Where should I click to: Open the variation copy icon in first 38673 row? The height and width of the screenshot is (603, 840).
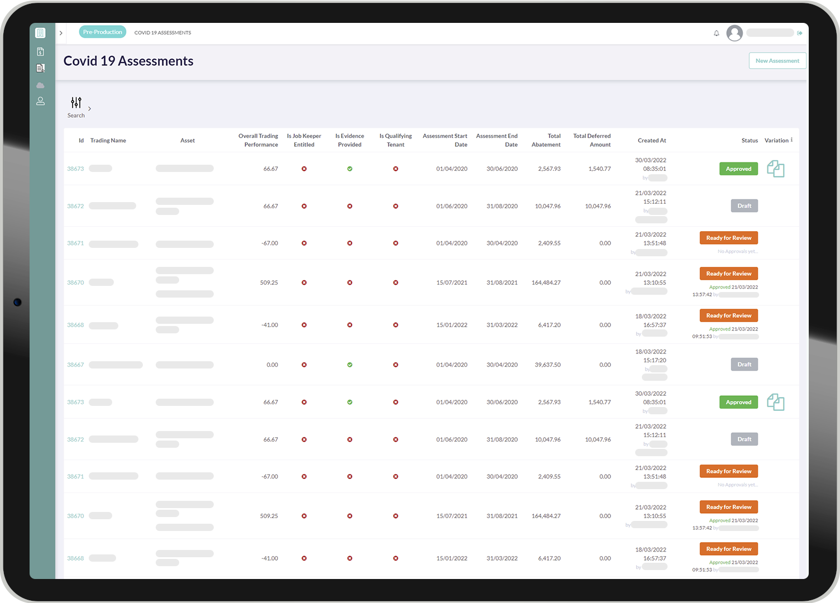[x=776, y=169]
